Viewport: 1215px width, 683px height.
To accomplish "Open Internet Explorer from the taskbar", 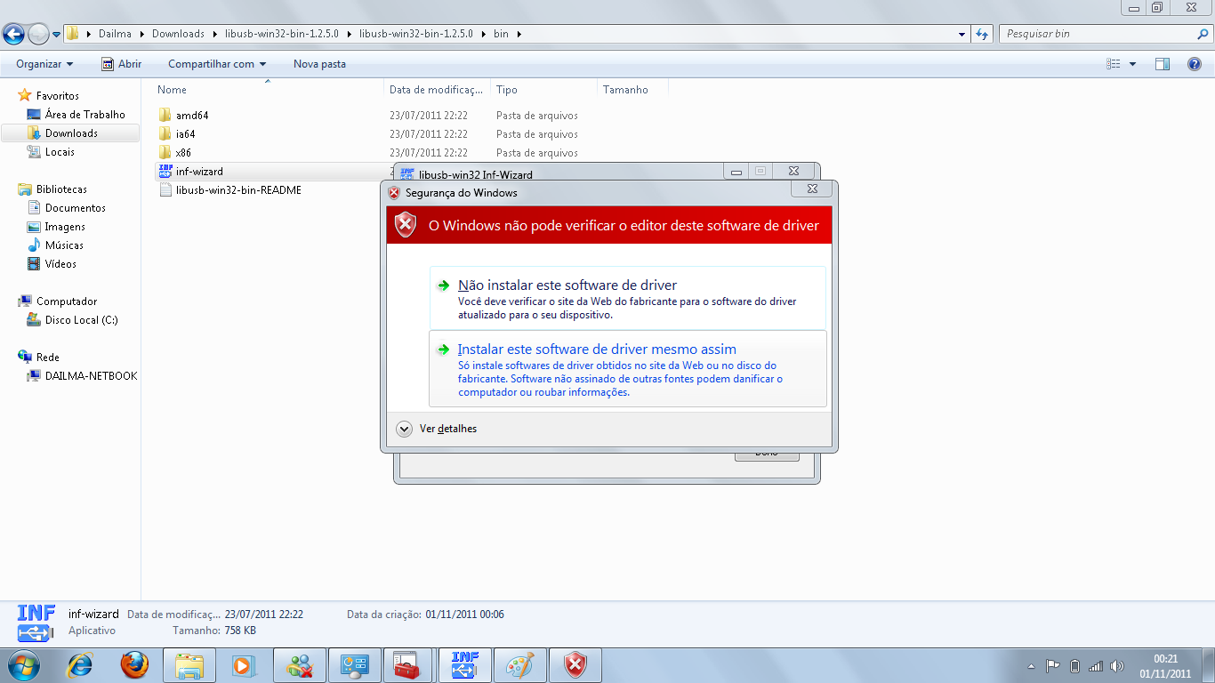I will (81, 664).
